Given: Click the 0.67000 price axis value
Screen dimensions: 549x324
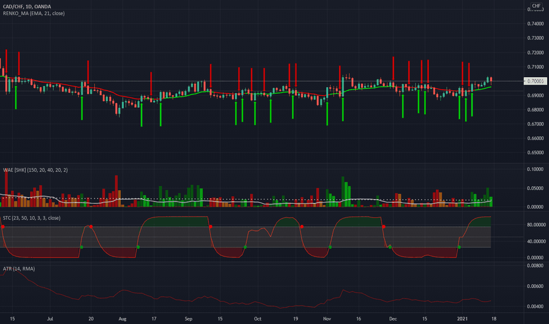Looking at the screenshot, I should [x=535, y=124].
